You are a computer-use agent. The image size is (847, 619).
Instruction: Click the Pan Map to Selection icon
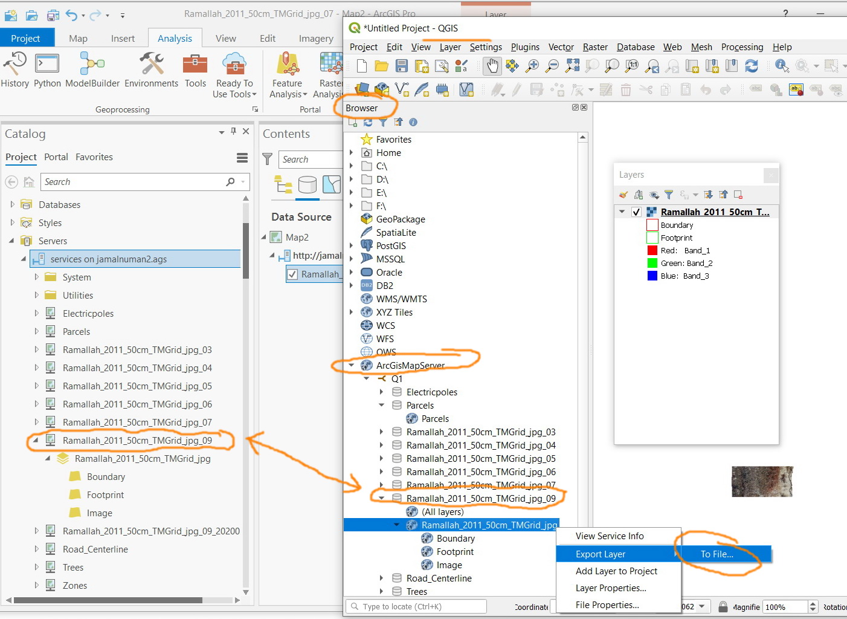tap(512, 66)
